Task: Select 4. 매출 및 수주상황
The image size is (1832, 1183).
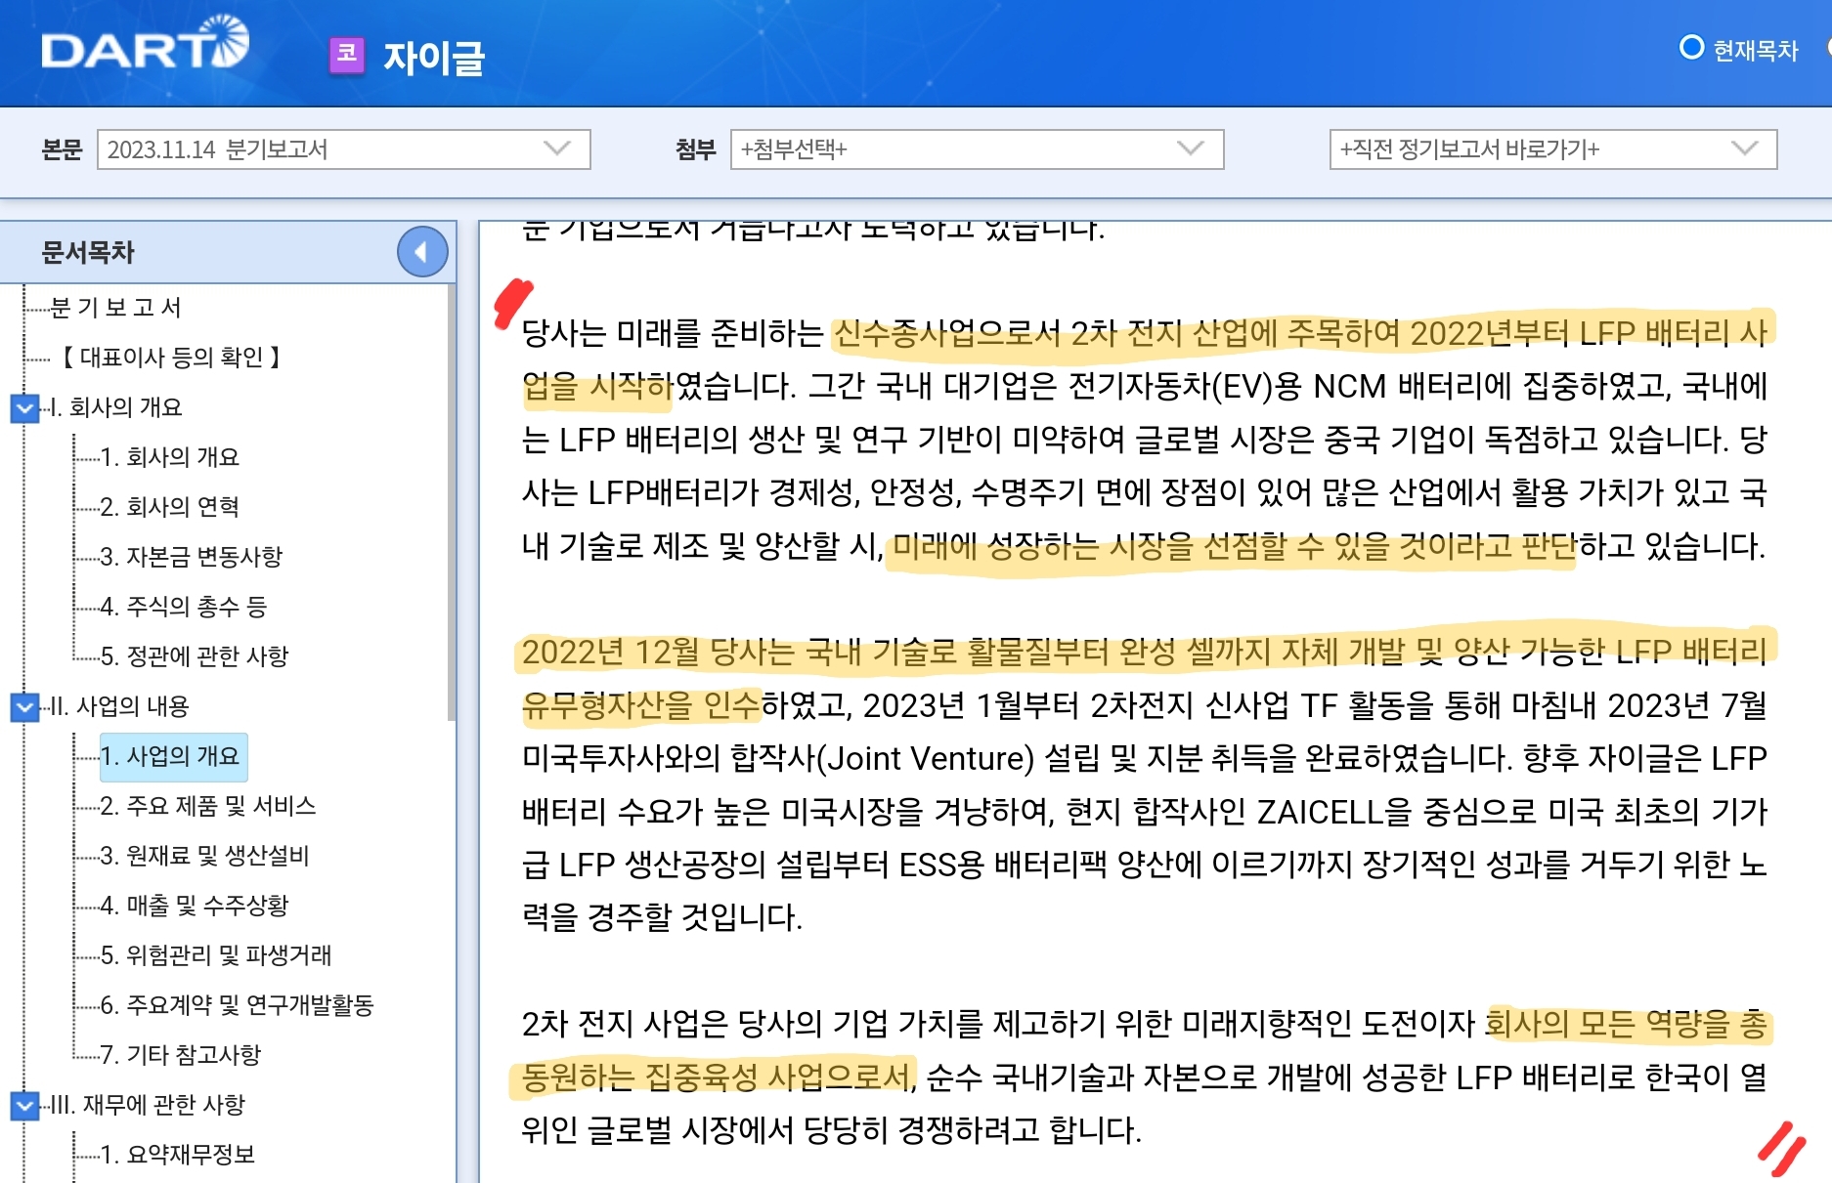Action: point(196,906)
